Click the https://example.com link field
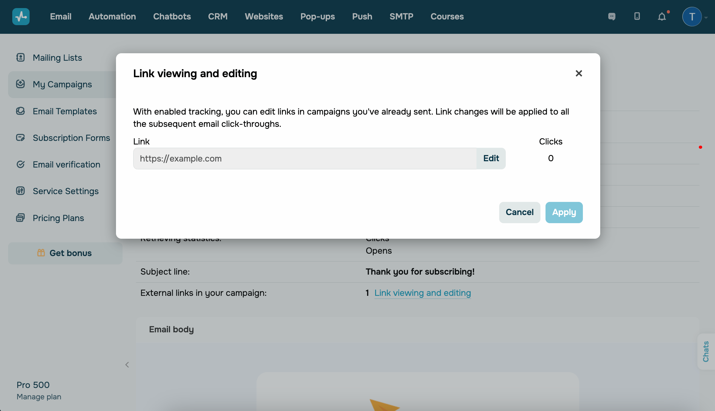The width and height of the screenshot is (715, 411). 305,159
